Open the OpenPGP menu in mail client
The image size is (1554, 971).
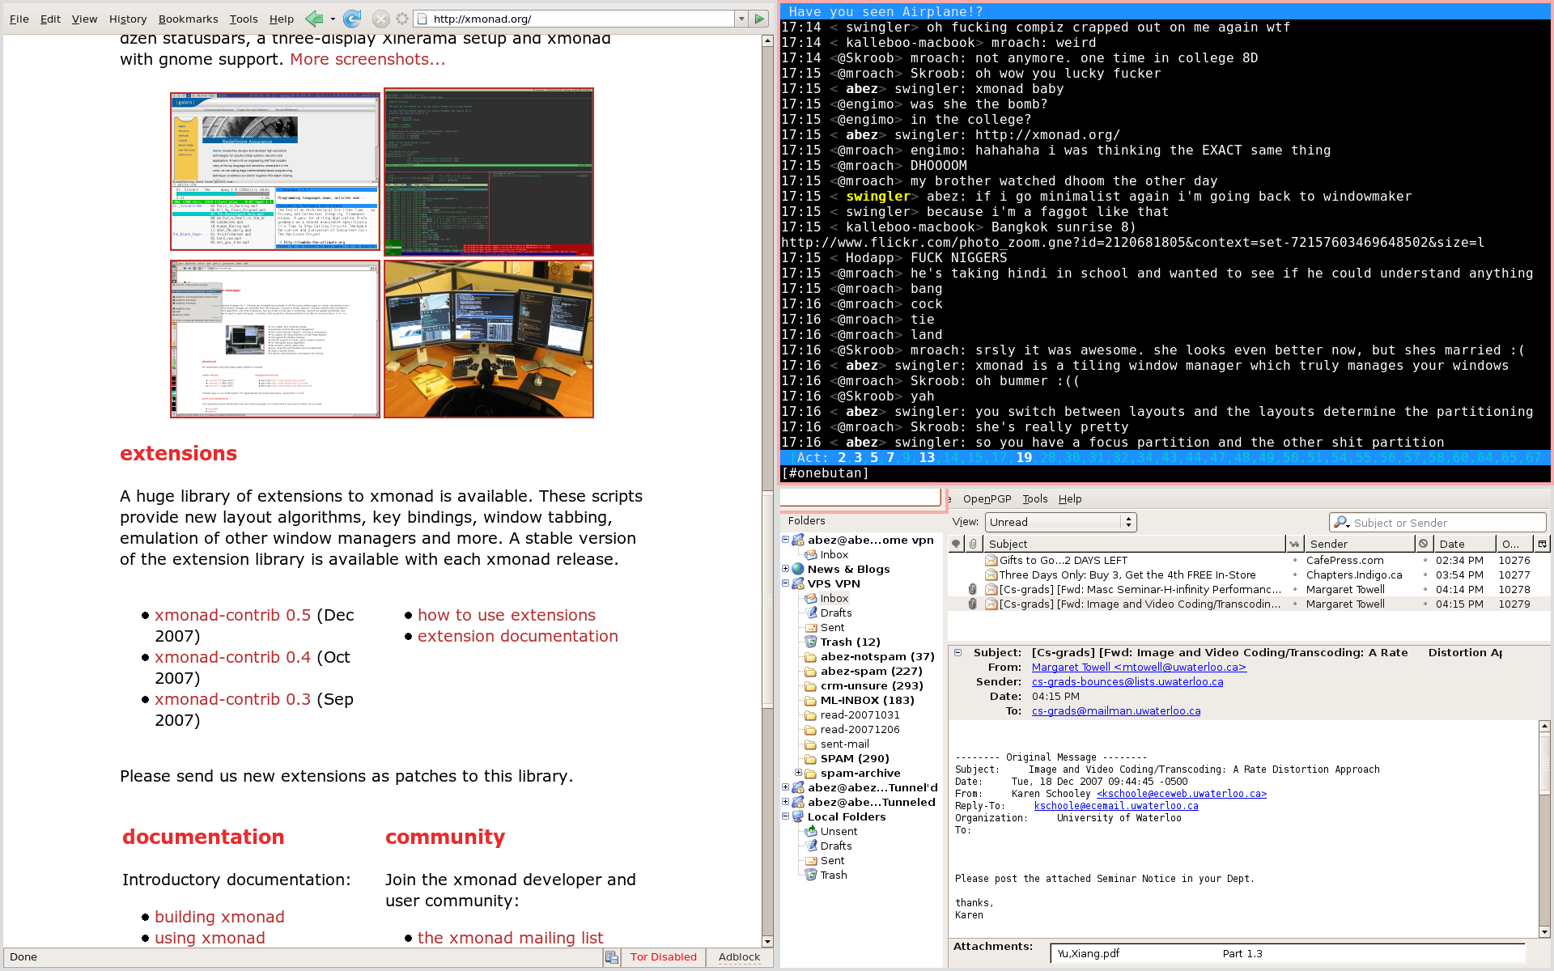pos(987,498)
